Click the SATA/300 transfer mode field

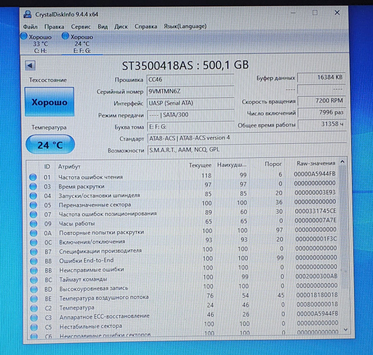(x=191, y=115)
